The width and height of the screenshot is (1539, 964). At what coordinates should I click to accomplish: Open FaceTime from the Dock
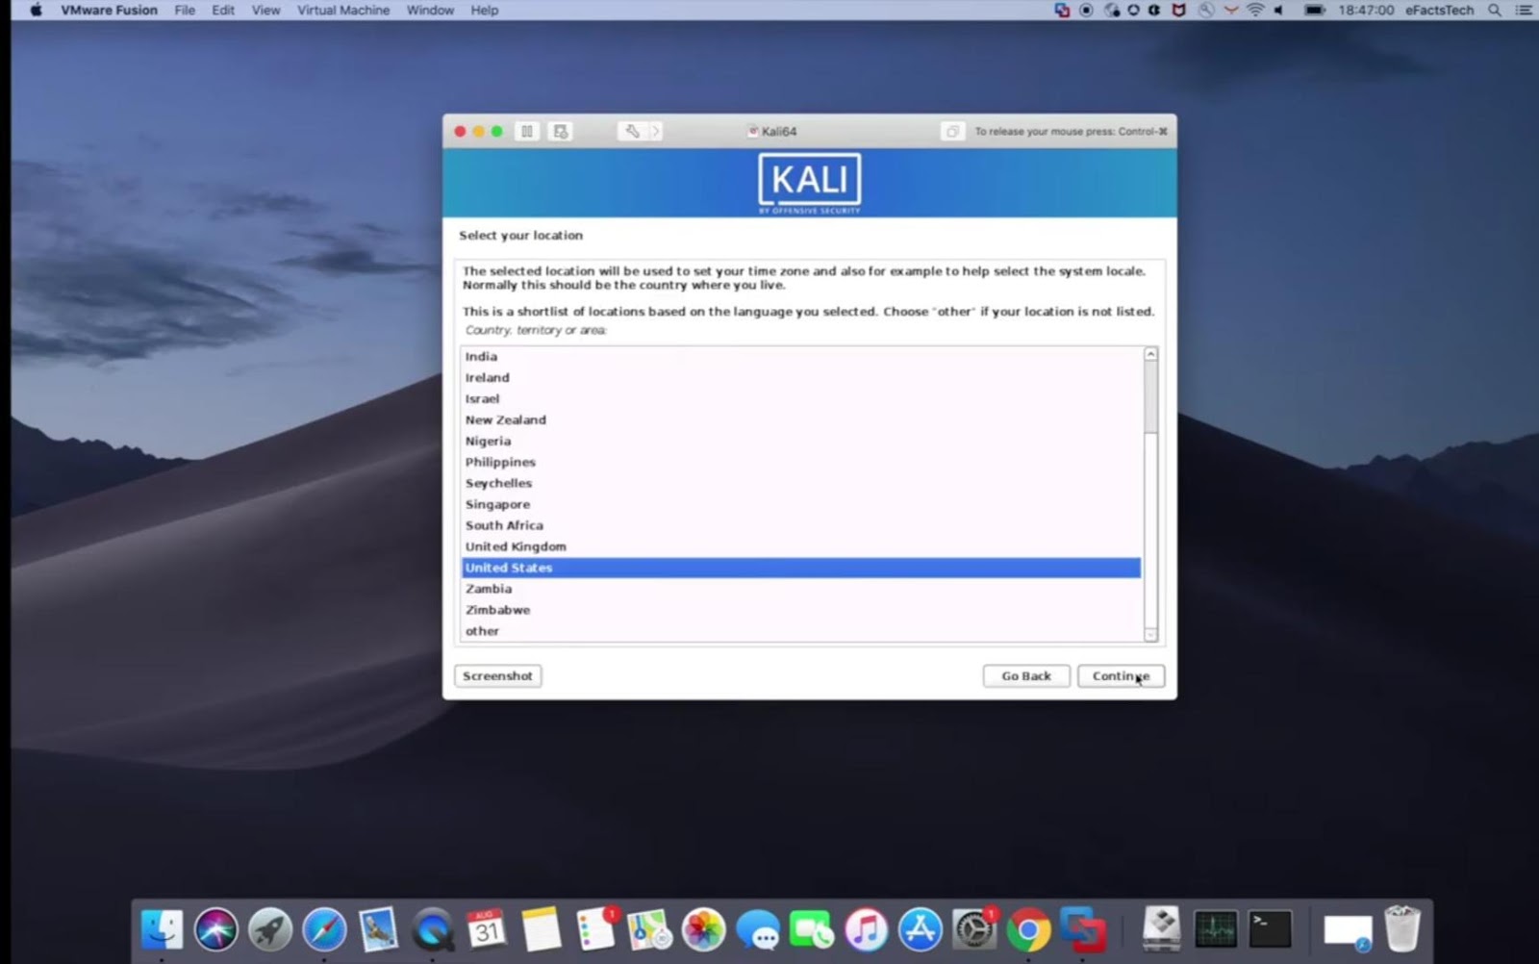click(812, 930)
